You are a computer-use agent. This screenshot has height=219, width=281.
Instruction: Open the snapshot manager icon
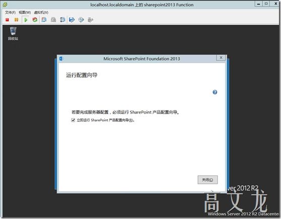pyautogui.click(x=62, y=20)
